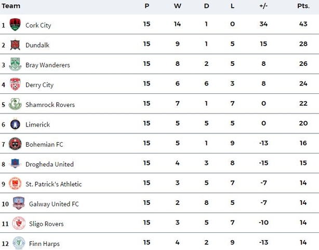
Task: Open the Shamrock Rovers crest icon
Action: point(15,104)
